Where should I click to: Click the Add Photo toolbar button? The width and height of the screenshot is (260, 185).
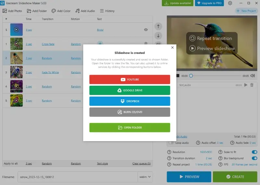click(12, 11)
